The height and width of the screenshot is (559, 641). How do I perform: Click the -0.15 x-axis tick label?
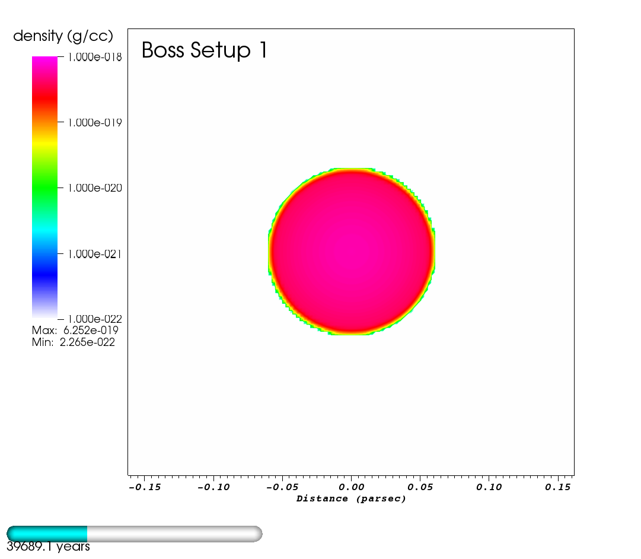tap(144, 487)
